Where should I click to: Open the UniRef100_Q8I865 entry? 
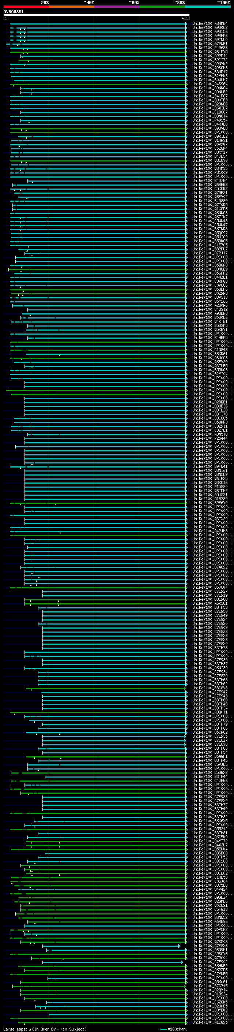click(210, 418)
